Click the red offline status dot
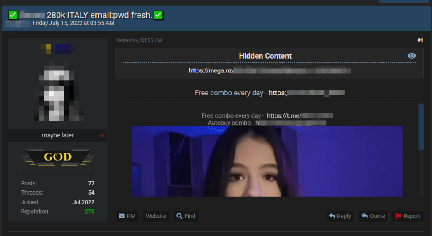 pyautogui.click(x=102, y=136)
